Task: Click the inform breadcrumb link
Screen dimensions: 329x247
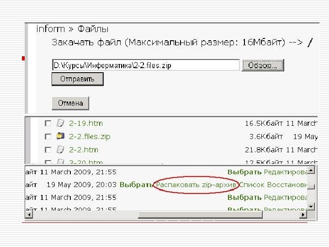Action: click(51, 29)
